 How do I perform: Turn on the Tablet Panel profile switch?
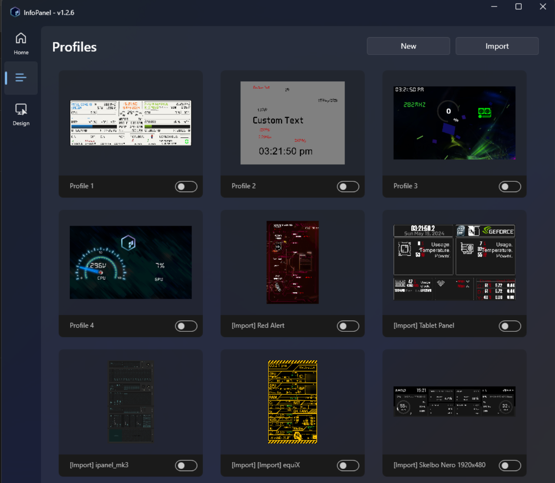[510, 326]
